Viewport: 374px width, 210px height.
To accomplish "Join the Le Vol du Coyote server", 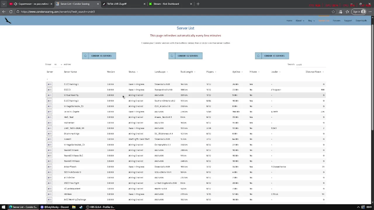I will [x=49, y=112].
